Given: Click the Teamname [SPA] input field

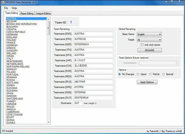Looking at the screenshot, I should pyautogui.click(x=93, y=55).
